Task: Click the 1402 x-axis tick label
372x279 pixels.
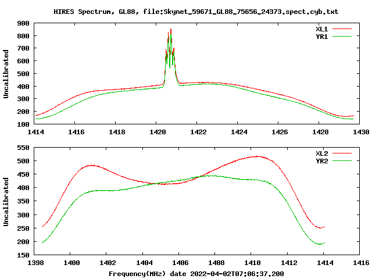Action: pyautogui.click(x=108, y=263)
